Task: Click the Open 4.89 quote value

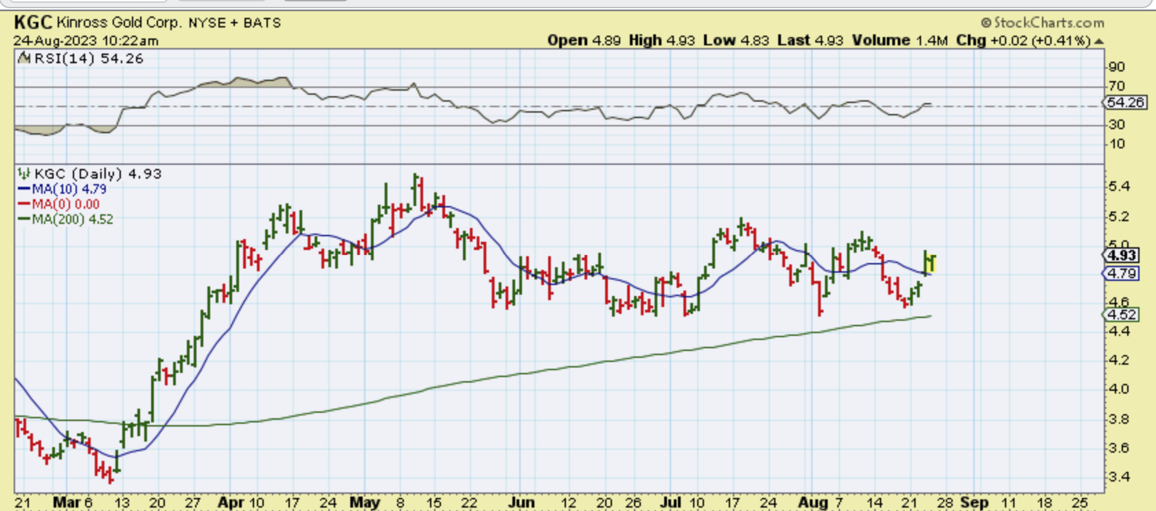Action: point(584,41)
